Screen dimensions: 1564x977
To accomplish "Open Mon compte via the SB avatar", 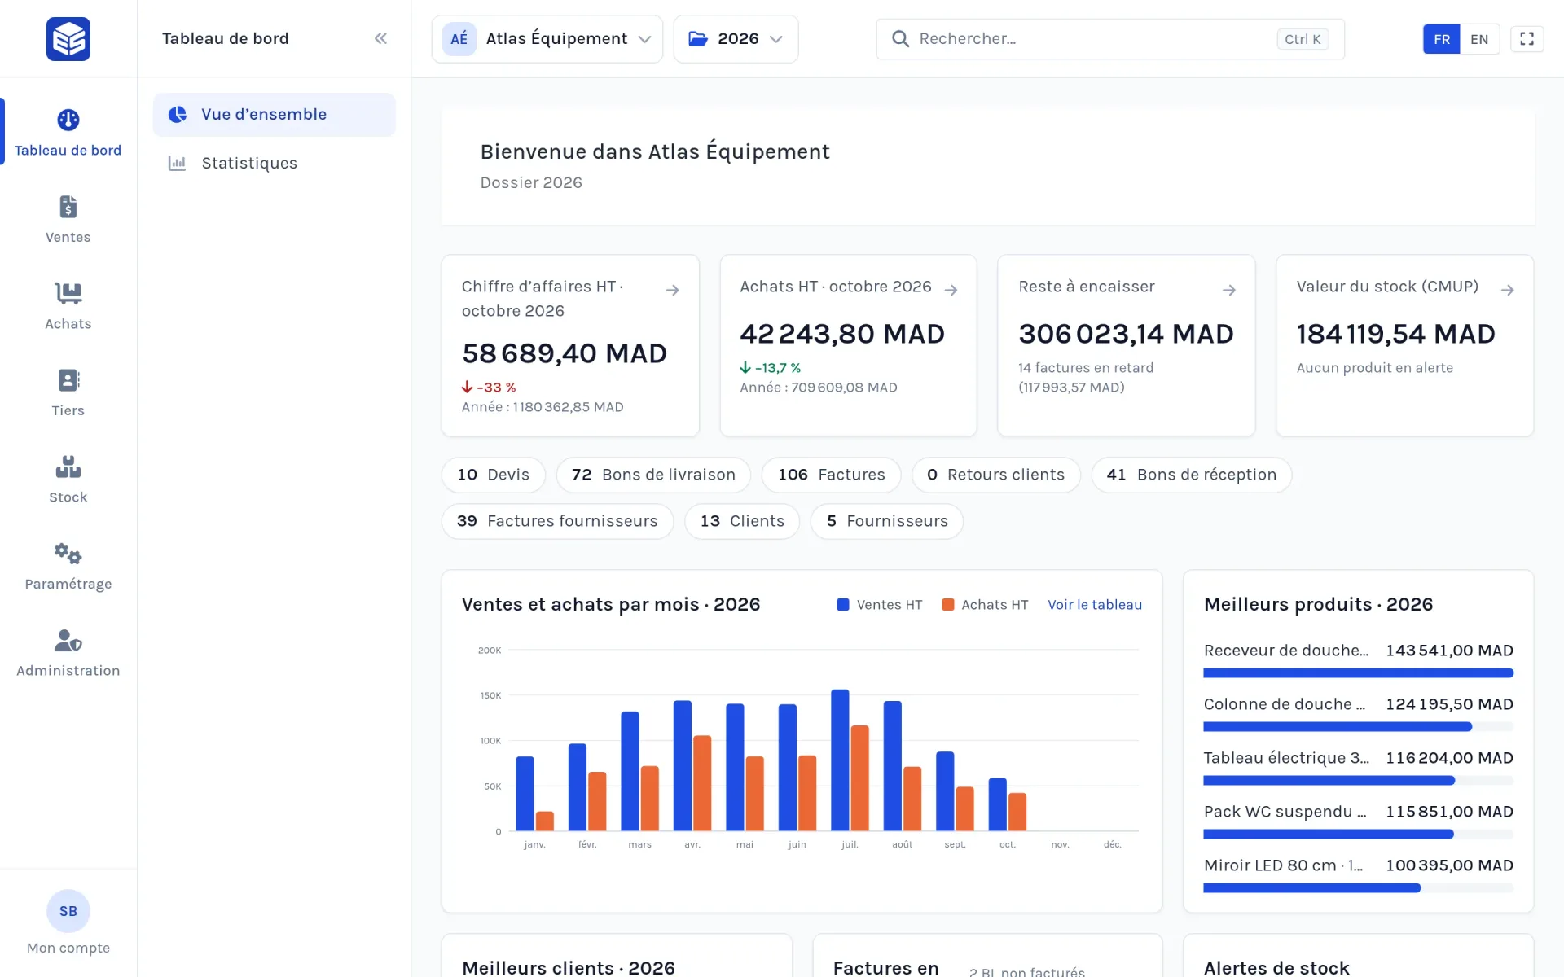I will click(68, 911).
